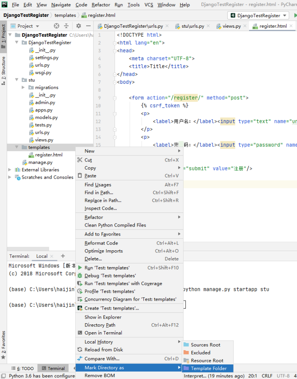
Task: Click the add new terminal session plus icon
Action: coord(63,256)
